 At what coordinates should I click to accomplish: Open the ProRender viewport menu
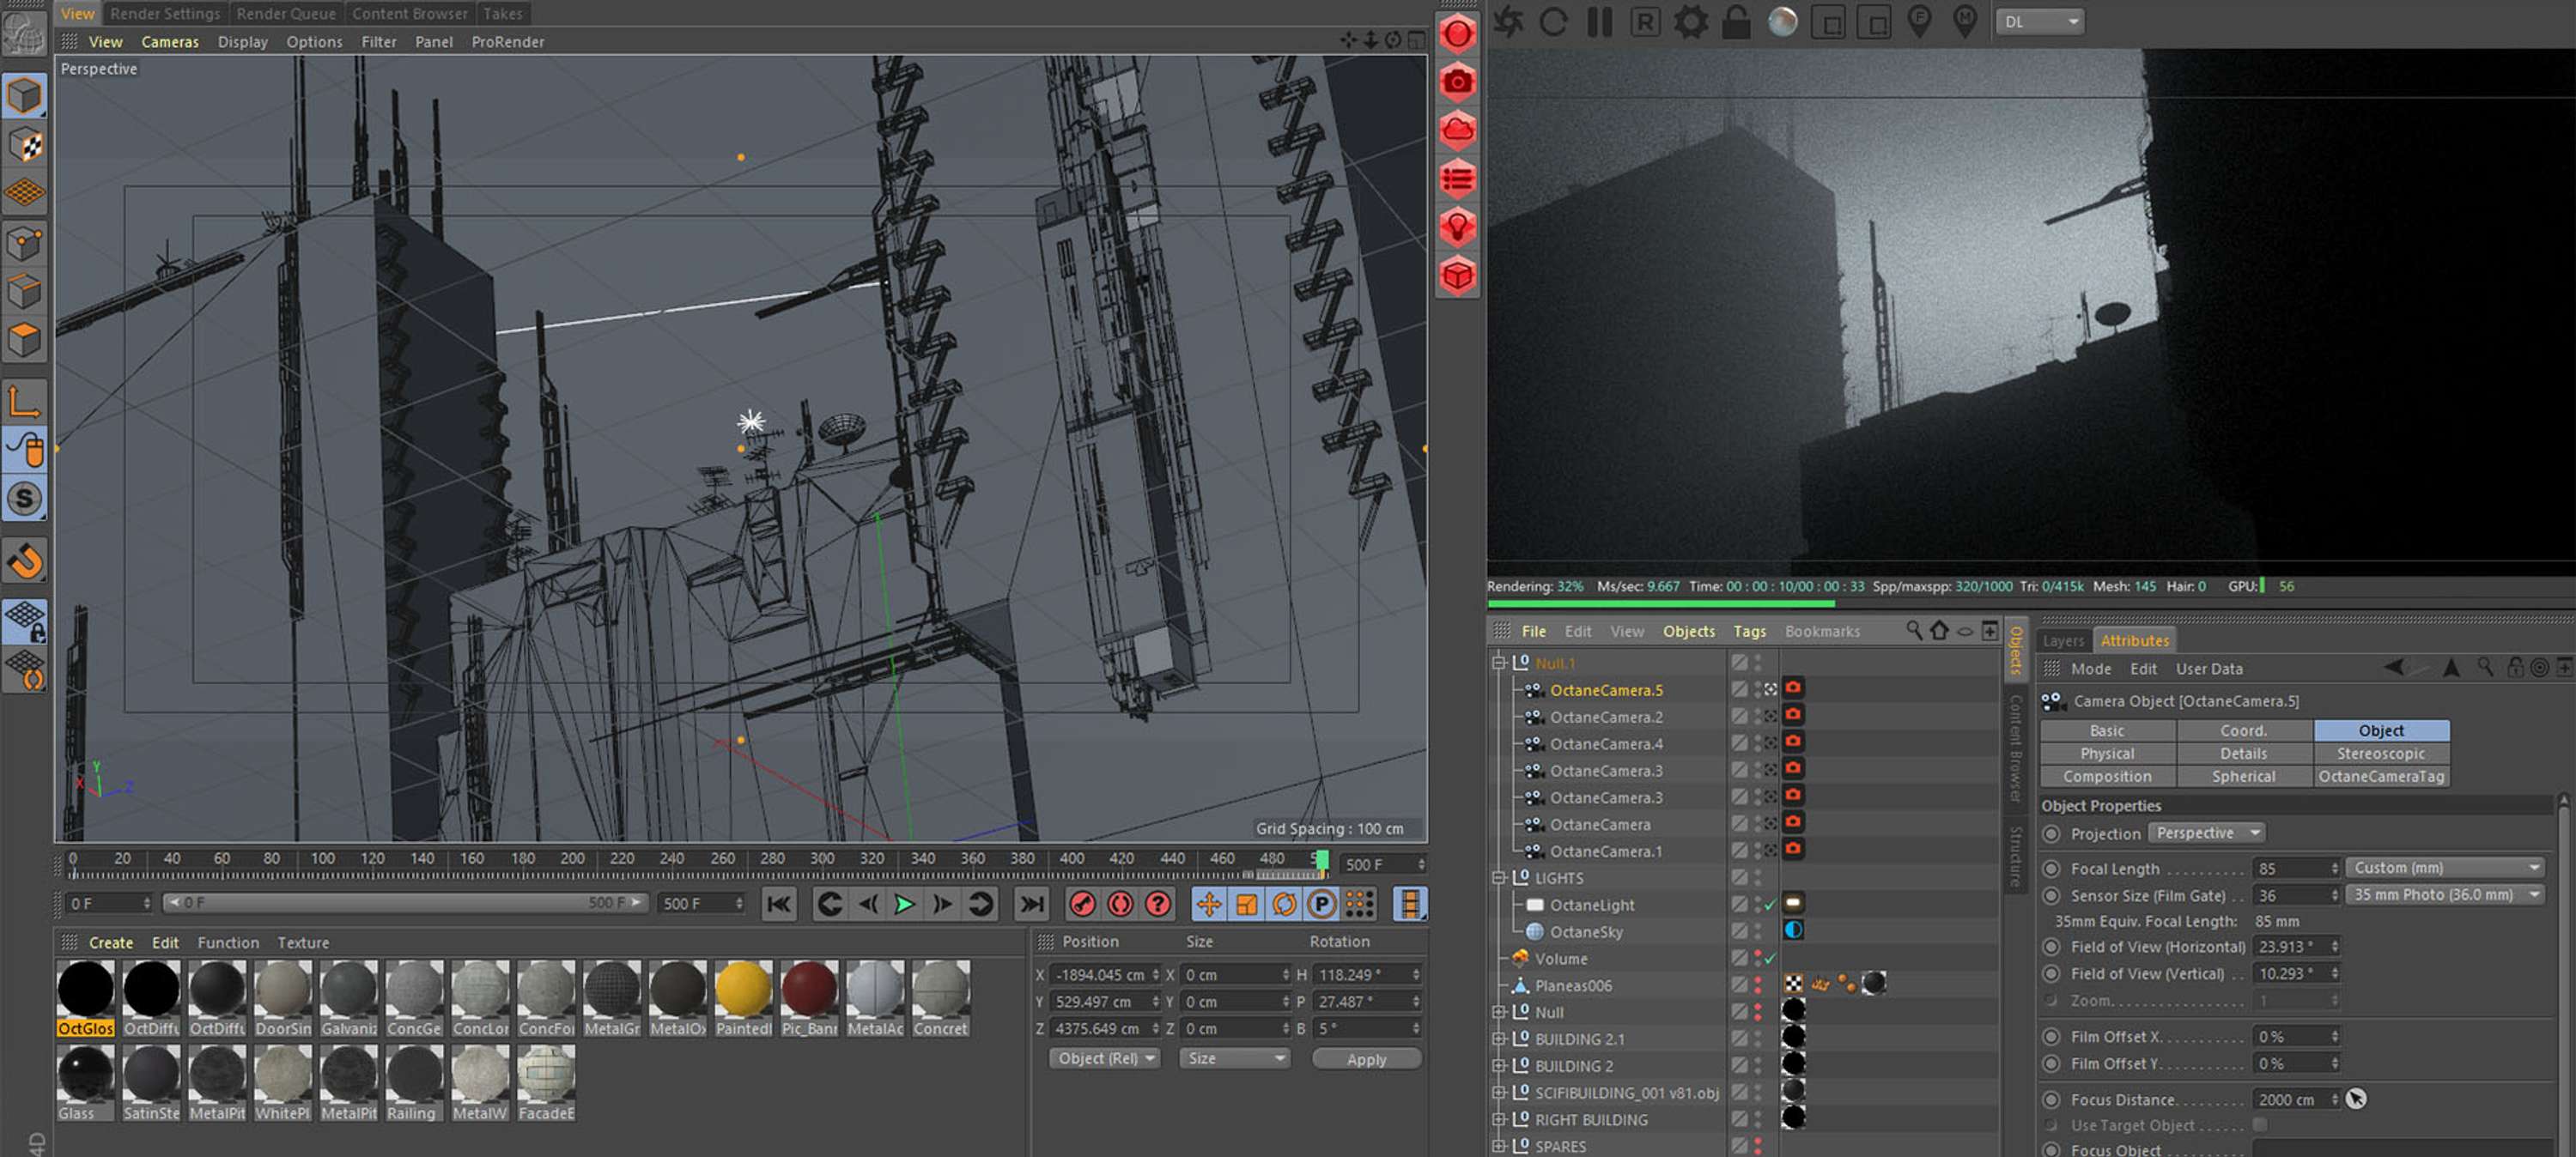click(507, 42)
